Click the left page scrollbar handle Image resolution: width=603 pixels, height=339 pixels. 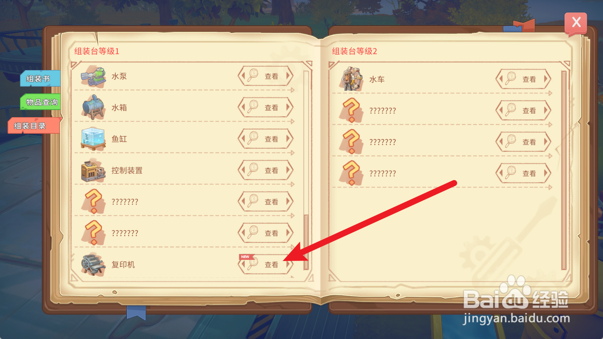coord(306,242)
